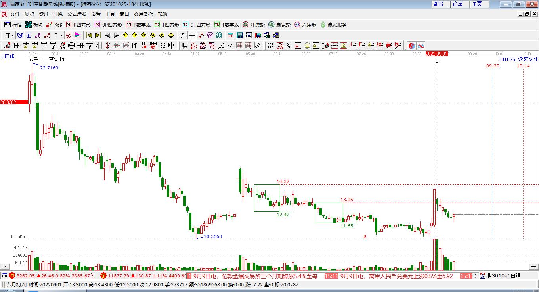Click the 沪 Shanghai index badge
Screen dimensions: 539x292
(12, 275)
